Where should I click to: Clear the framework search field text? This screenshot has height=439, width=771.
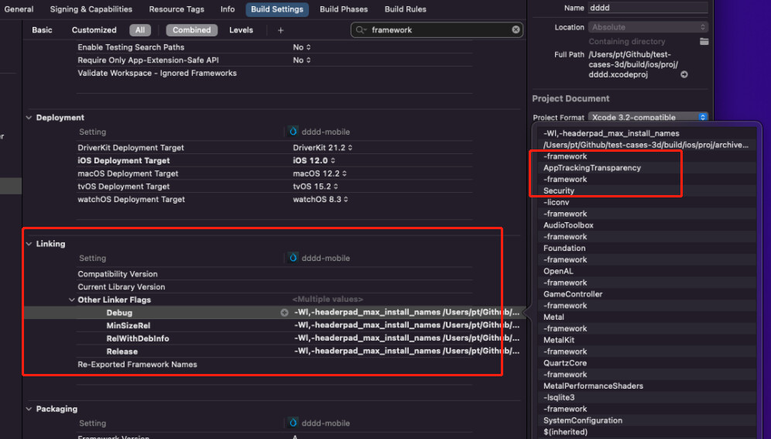[x=516, y=30]
